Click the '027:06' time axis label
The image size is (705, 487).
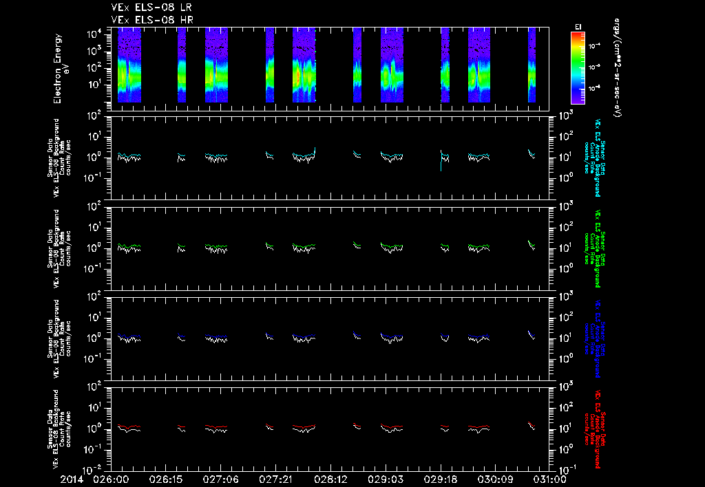pyautogui.click(x=221, y=479)
